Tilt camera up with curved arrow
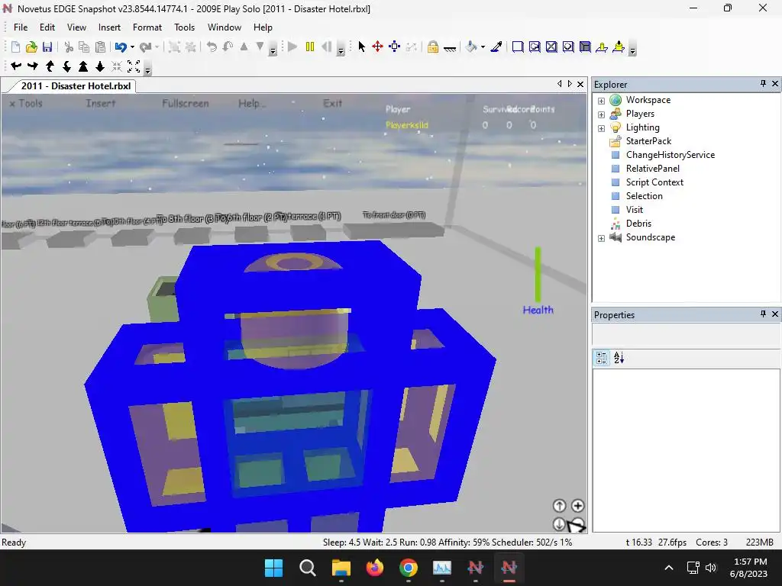Screen dimensions: 782x586 click(50, 66)
